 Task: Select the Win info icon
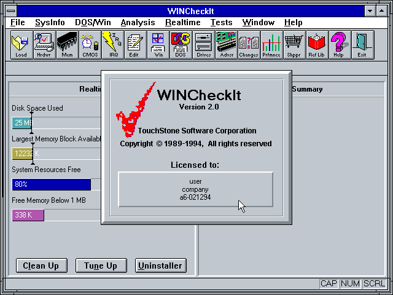(x=158, y=45)
